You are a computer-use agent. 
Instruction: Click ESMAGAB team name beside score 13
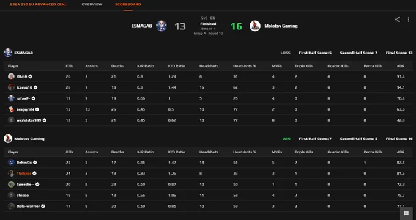pyautogui.click(x=141, y=26)
